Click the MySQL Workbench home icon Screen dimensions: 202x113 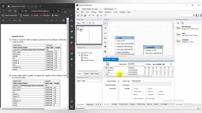coord(78,9)
